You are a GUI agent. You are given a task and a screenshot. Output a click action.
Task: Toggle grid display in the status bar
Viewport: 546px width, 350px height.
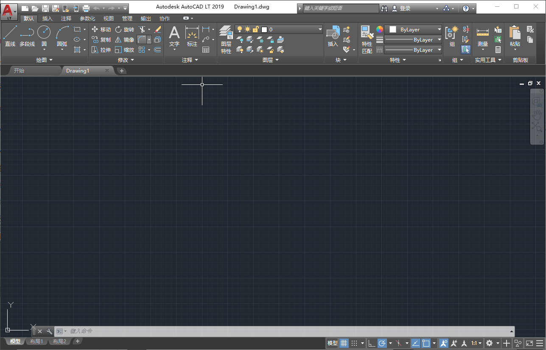(x=344, y=343)
